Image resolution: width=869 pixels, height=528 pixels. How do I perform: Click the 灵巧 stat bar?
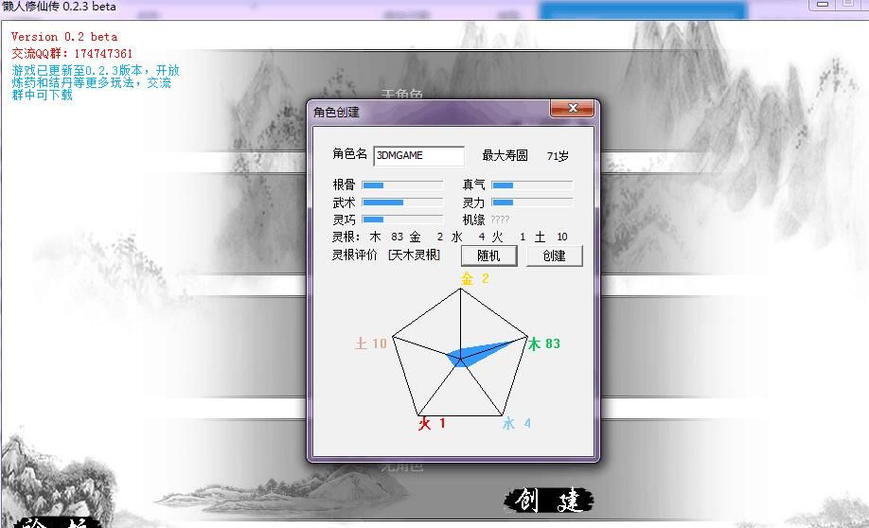click(402, 220)
